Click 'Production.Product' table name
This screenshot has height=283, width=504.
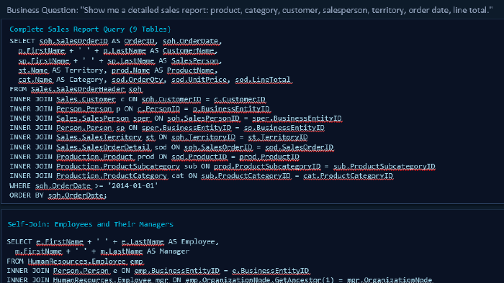click(x=94, y=157)
